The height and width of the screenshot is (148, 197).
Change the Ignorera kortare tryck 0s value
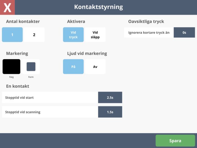click(184, 32)
